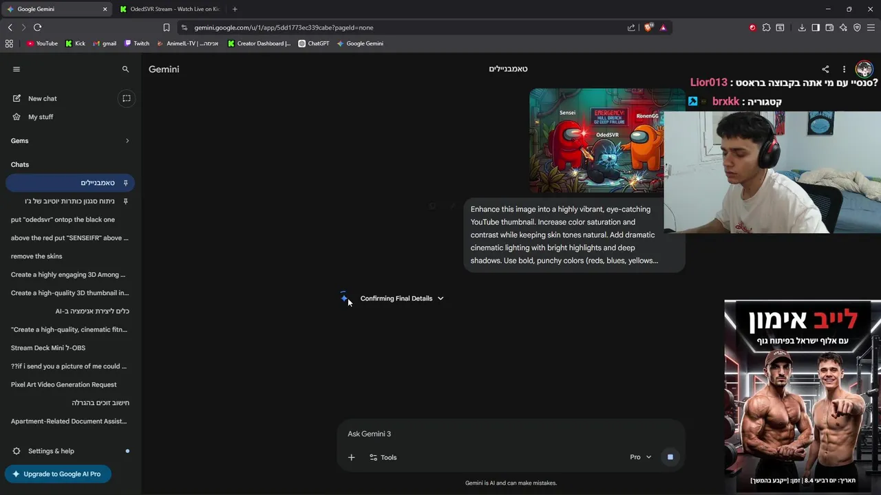Image resolution: width=881 pixels, height=495 pixels.
Task: Start a New chat
Action: pos(42,98)
